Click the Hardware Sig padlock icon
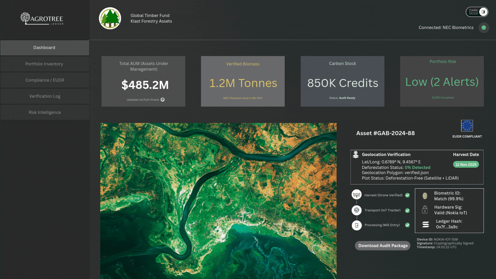 point(425,210)
